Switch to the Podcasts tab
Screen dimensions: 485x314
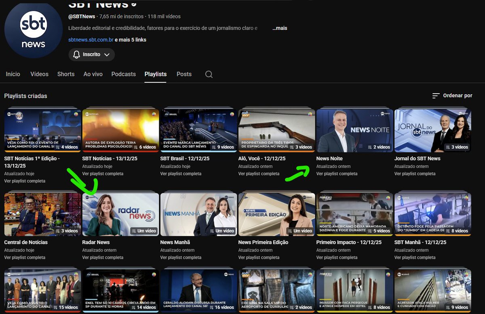pos(124,74)
